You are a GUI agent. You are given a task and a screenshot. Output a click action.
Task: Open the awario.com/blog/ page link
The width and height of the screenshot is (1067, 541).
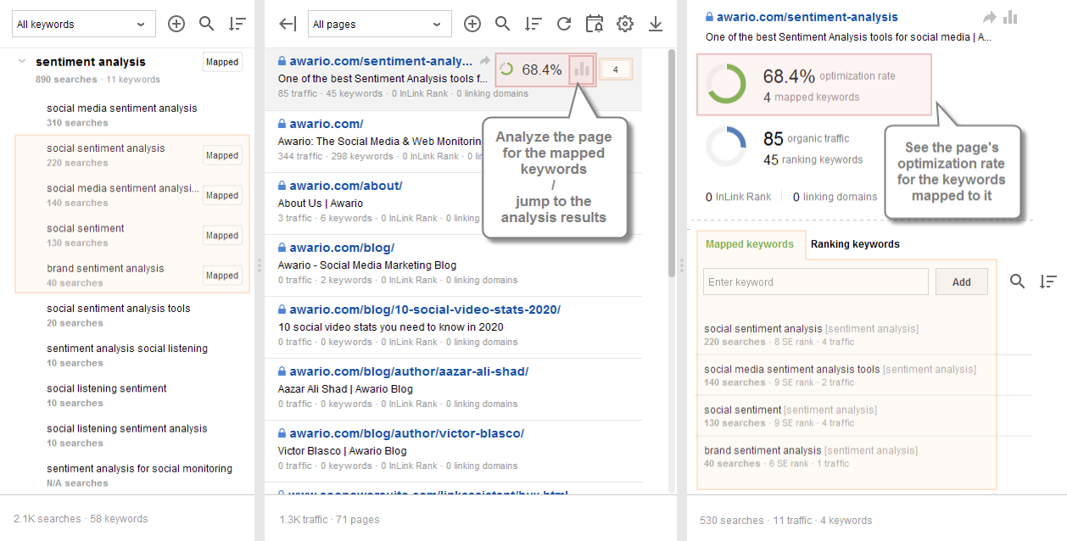coord(342,248)
